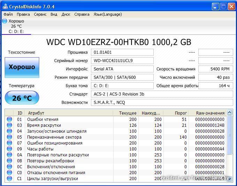Click the Отказы отключения питания attribute name
This screenshot has height=186, width=237.
(x=56, y=172)
